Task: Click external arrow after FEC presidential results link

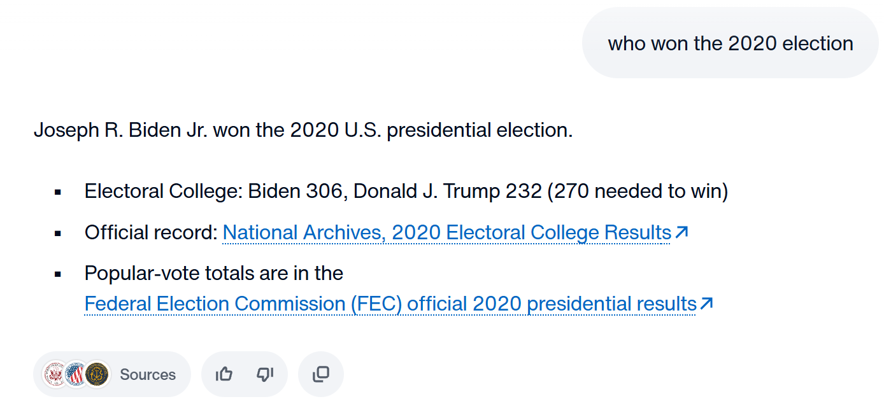Action: [x=706, y=304]
